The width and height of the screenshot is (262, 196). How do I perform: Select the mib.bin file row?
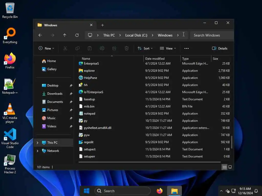154,106
